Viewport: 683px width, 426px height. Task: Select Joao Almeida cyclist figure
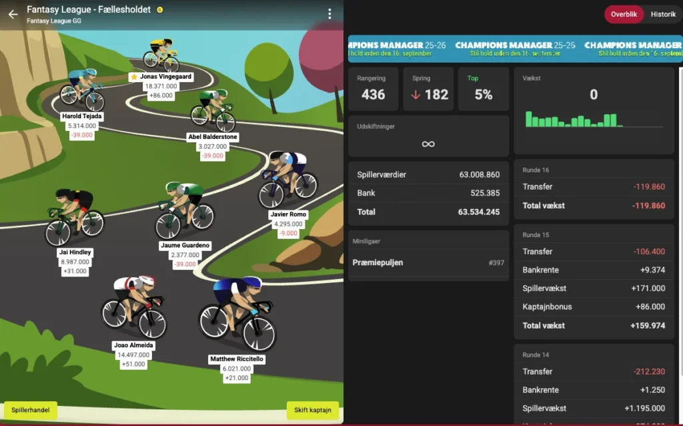(133, 307)
